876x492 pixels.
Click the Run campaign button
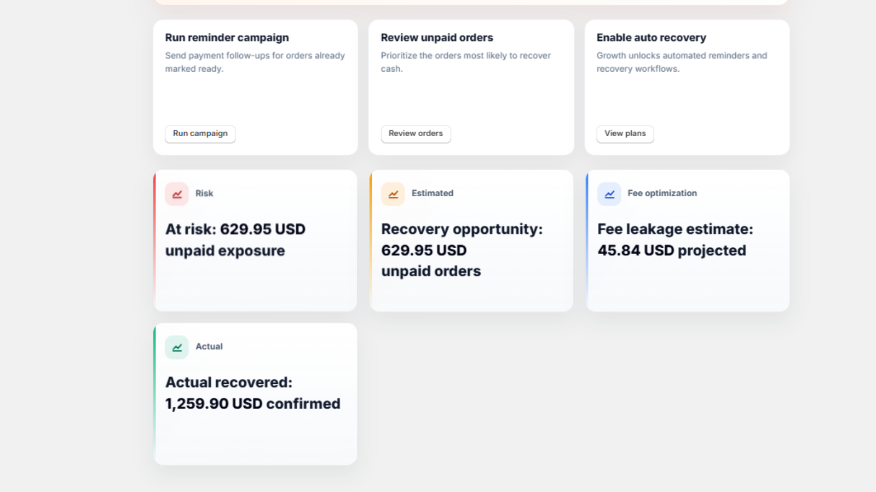(200, 134)
